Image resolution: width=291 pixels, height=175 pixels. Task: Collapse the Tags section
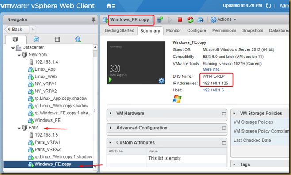point(234,164)
